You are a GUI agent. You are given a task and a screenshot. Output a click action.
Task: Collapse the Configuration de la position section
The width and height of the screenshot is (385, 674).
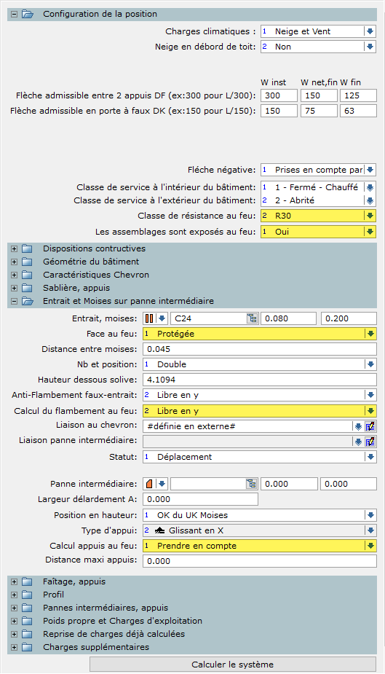click(14, 14)
